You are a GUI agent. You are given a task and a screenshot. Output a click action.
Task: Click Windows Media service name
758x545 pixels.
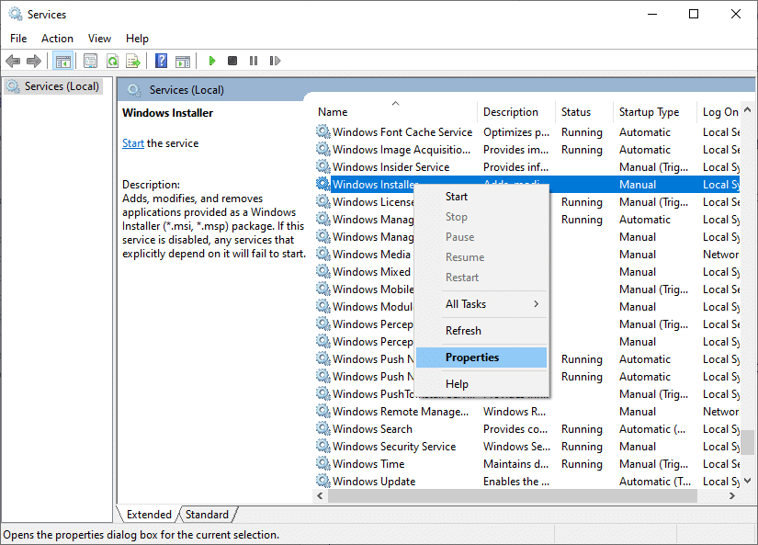371,255
